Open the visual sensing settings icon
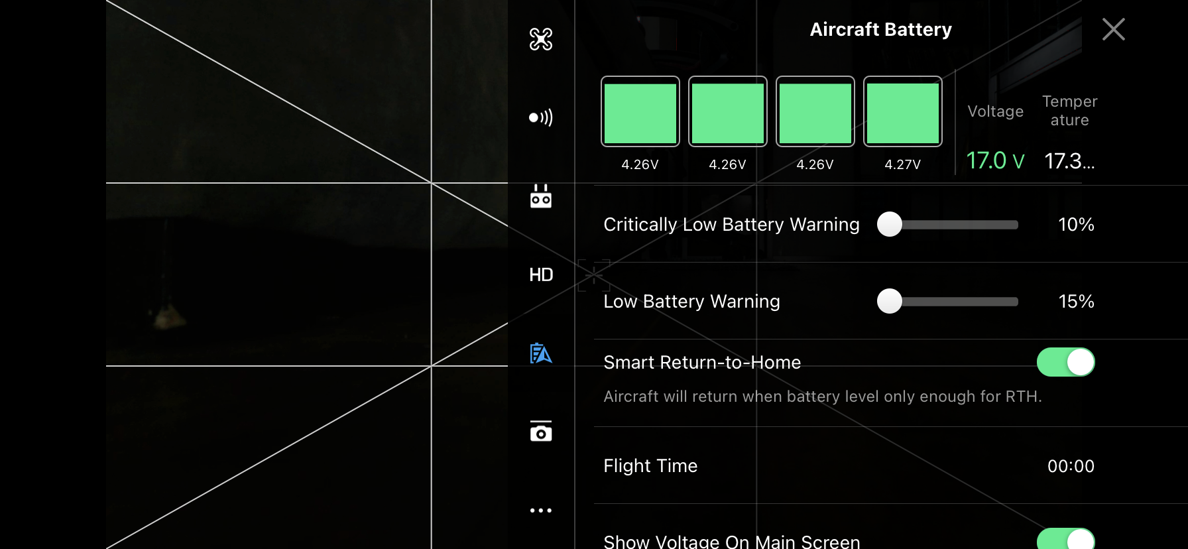 pos(541,118)
